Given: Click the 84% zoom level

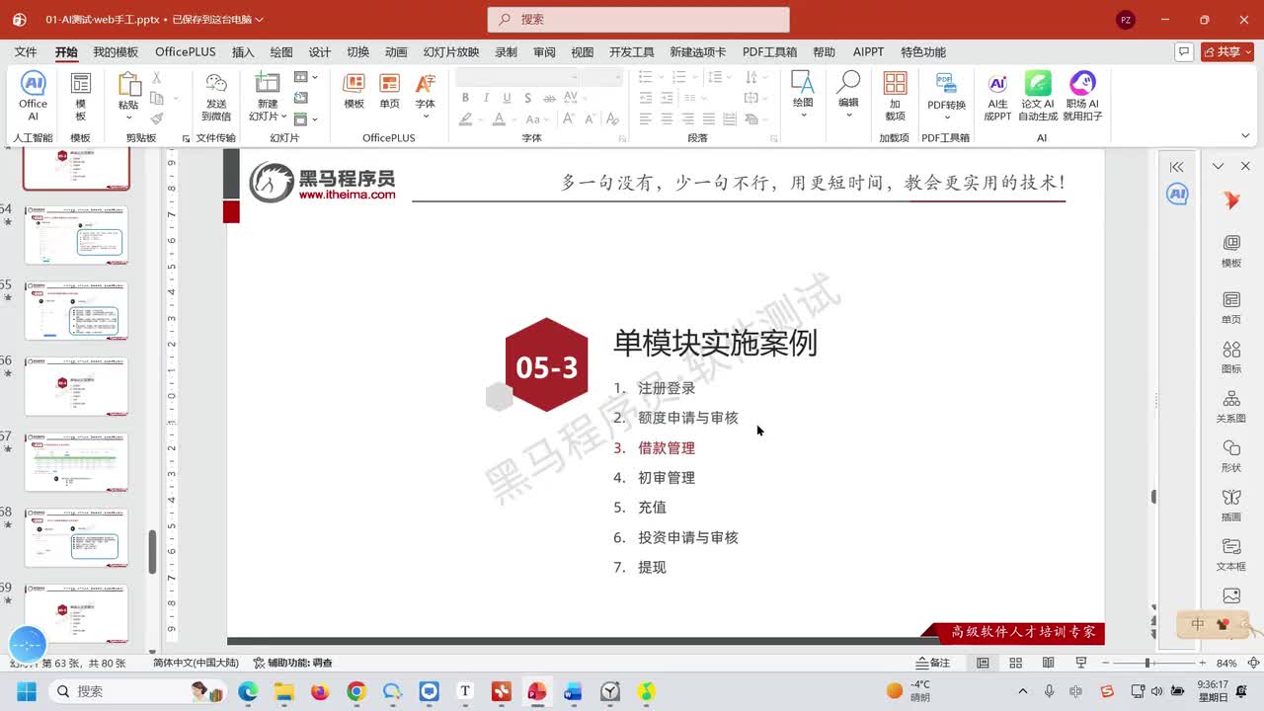Looking at the screenshot, I should point(1226,663).
